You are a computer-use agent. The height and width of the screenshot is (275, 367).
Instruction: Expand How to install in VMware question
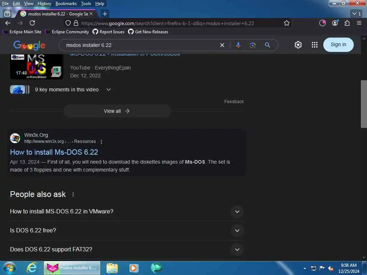click(x=237, y=212)
